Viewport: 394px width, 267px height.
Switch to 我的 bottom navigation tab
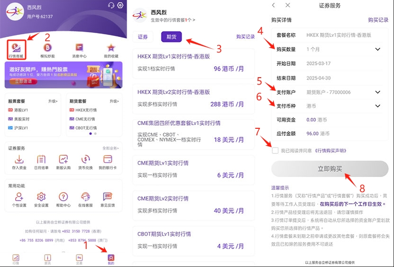point(111,259)
